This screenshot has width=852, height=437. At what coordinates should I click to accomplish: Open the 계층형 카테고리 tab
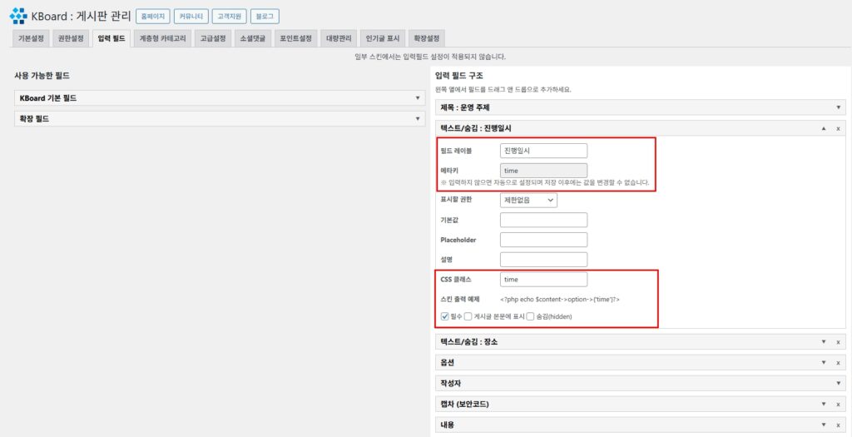coord(162,38)
